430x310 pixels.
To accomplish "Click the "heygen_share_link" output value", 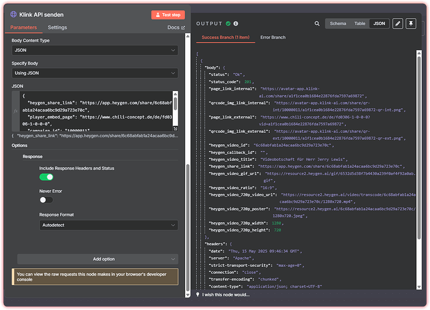I will pos(332,167).
